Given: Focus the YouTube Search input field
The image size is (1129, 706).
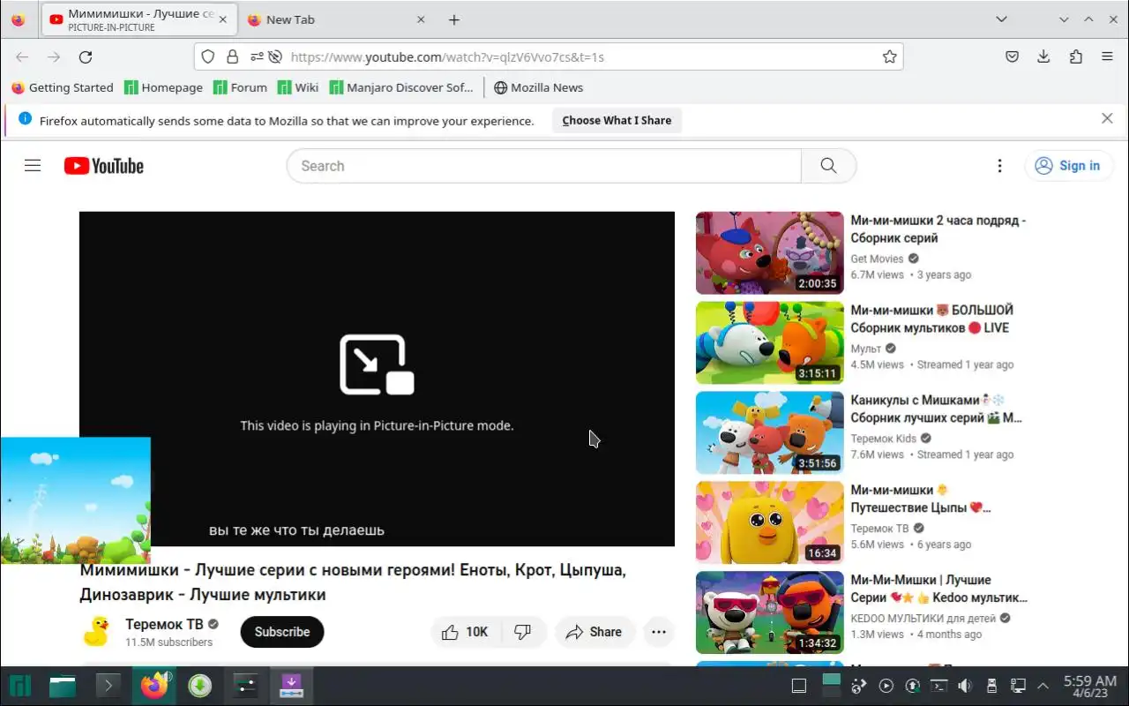Looking at the screenshot, I should [x=544, y=166].
